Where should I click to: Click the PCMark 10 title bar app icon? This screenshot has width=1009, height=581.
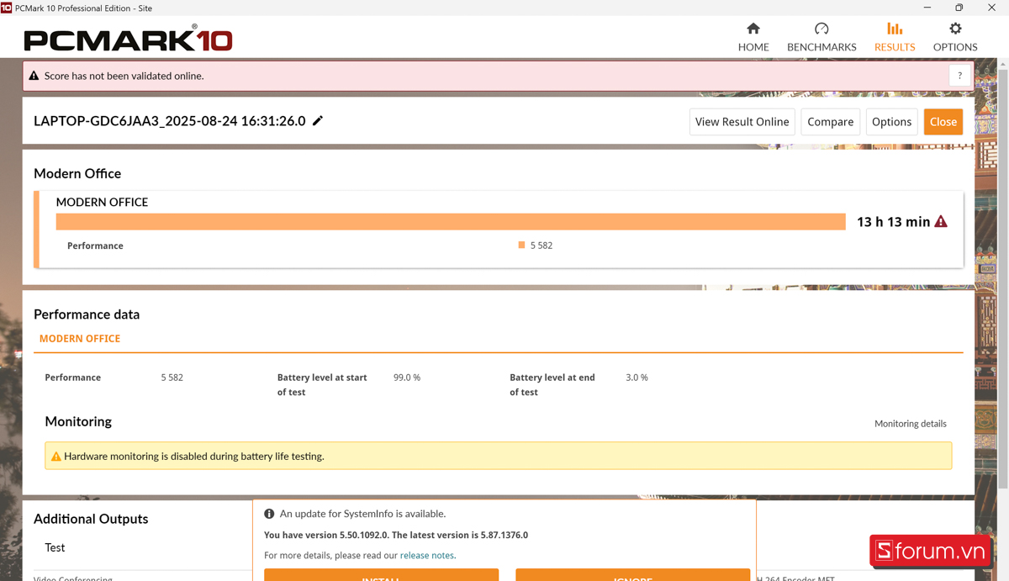7,8
